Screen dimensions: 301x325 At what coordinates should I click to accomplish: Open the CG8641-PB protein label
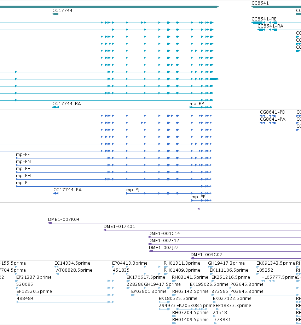click(272, 112)
